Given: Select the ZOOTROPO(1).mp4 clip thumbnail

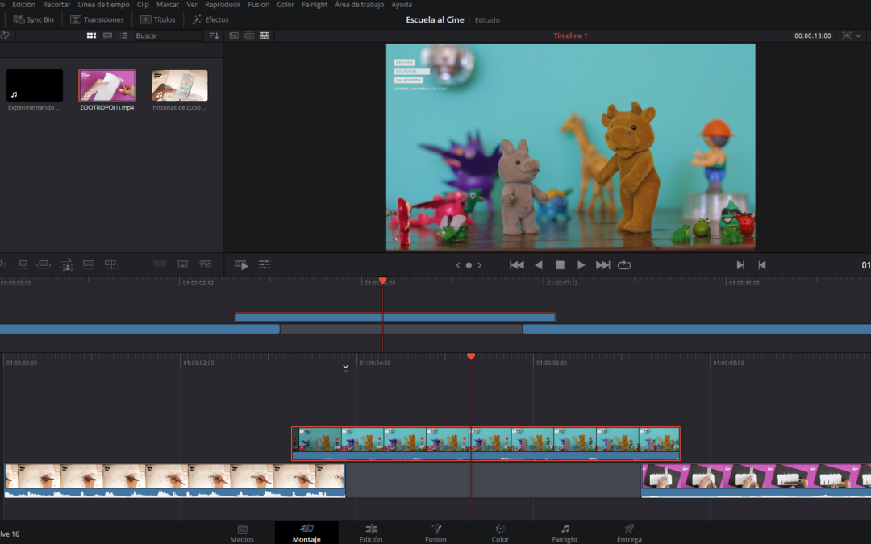Looking at the screenshot, I should (x=106, y=85).
